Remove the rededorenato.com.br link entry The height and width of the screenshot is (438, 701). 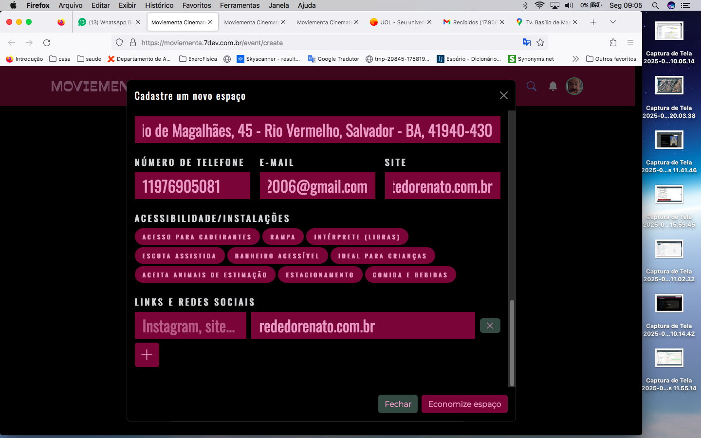490,326
